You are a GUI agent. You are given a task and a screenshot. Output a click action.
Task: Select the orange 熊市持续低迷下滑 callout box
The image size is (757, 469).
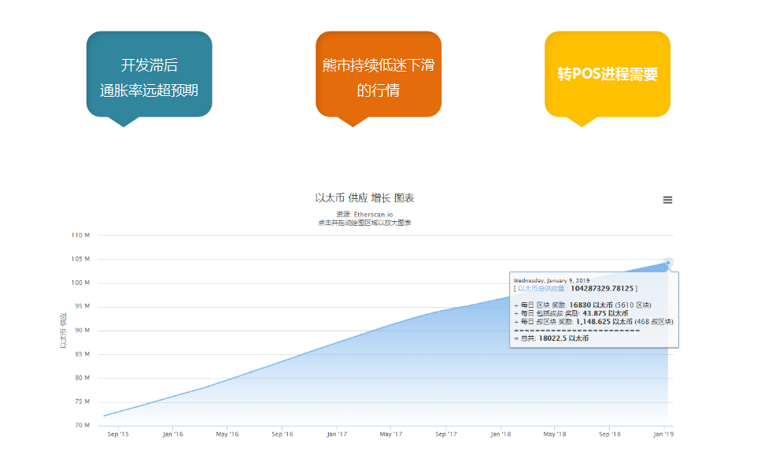378,75
